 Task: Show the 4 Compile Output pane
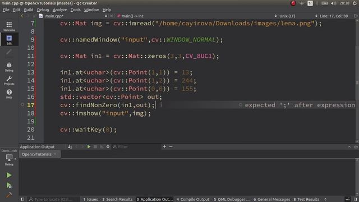(x=193, y=199)
